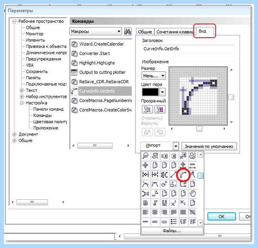Choose the Underline U icon
Image resolution: width=258 pixels, height=248 pixels.
[x=164, y=203]
